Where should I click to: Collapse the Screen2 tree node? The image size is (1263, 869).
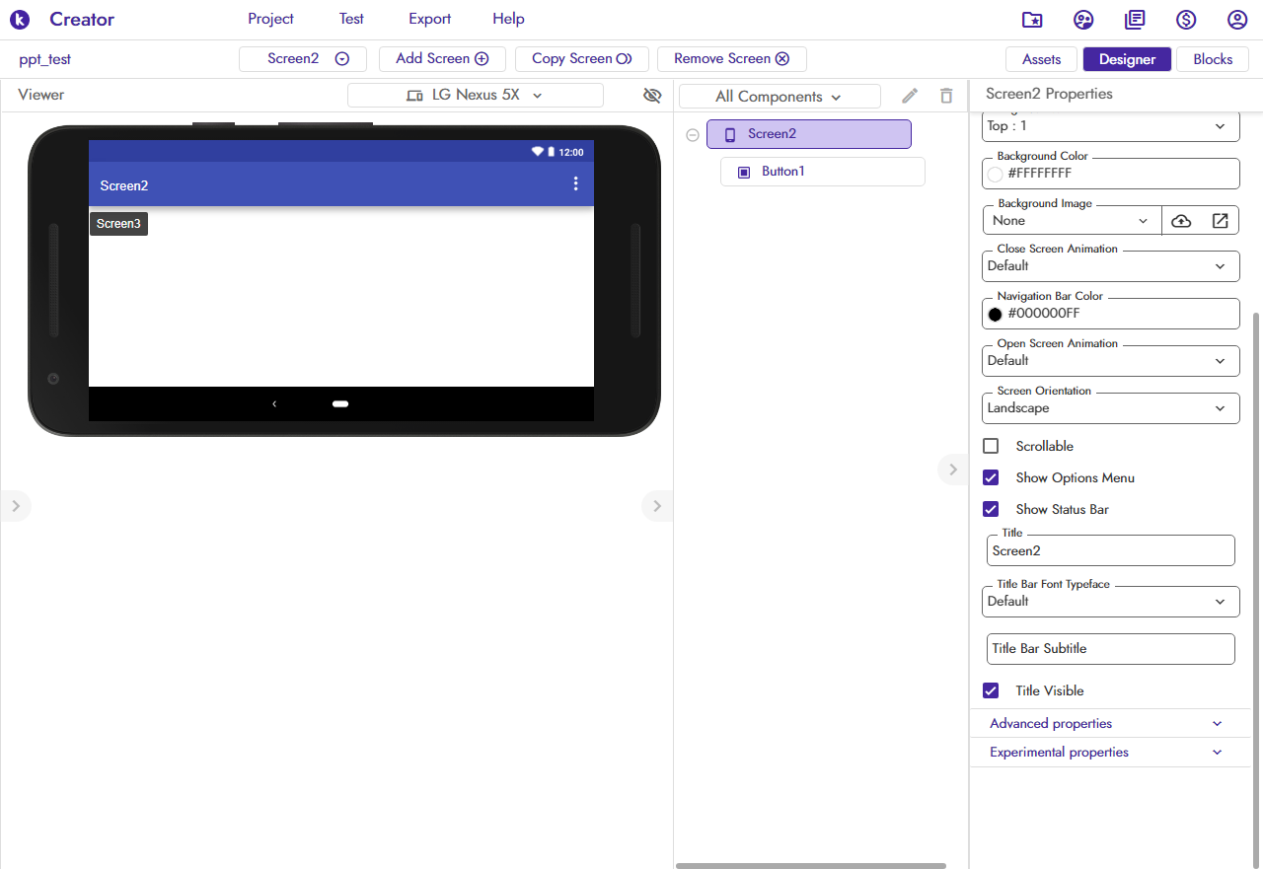click(693, 135)
